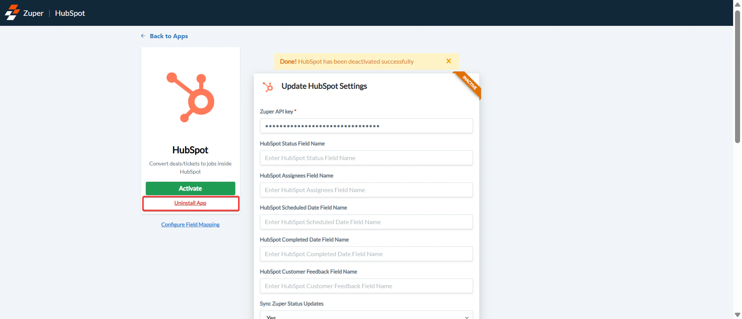742x319 pixels.
Task: Click the 'Convert deals/tickets to jobs' description
Action: [x=191, y=167]
